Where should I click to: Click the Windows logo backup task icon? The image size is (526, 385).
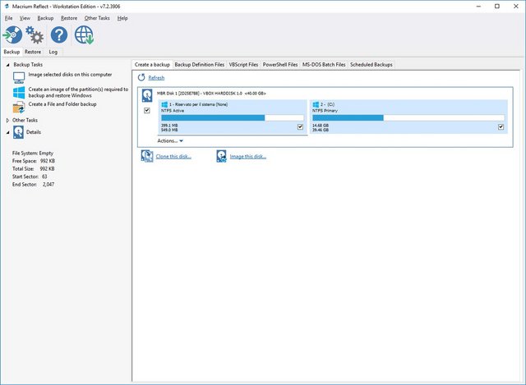coord(19,93)
